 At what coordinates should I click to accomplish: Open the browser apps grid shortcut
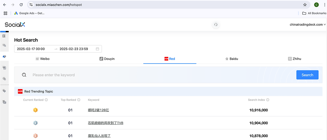[x=5, y=13]
